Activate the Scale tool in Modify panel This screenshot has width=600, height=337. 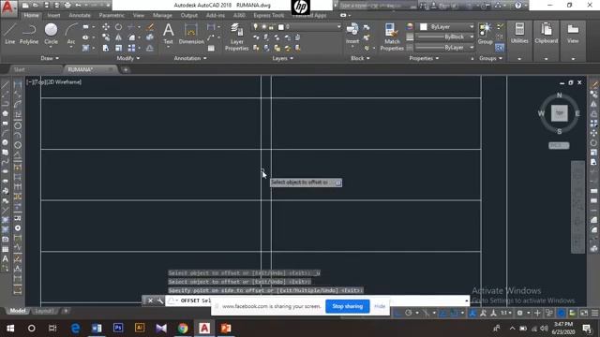pyautogui.click(x=119, y=48)
